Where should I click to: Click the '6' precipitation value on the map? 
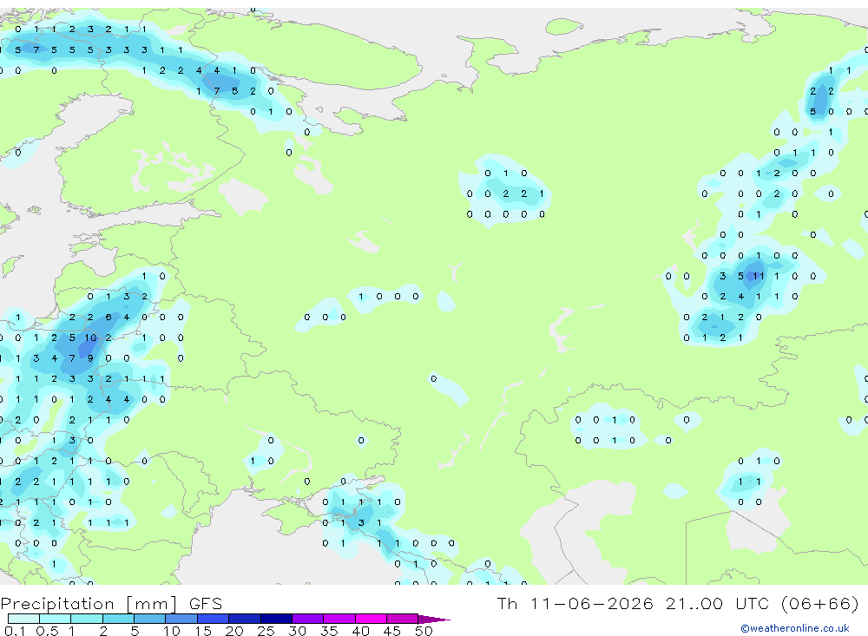tap(108, 318)
